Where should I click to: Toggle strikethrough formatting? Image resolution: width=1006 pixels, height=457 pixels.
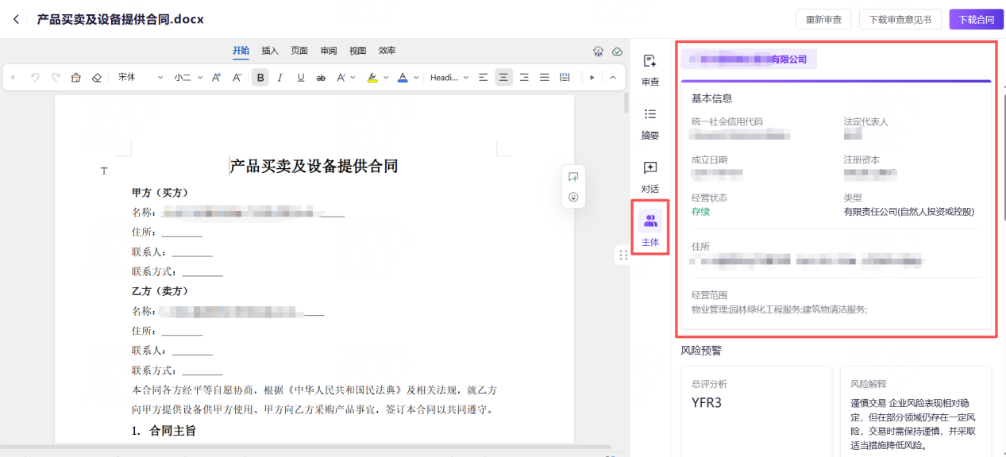click(x=321, y=78)
